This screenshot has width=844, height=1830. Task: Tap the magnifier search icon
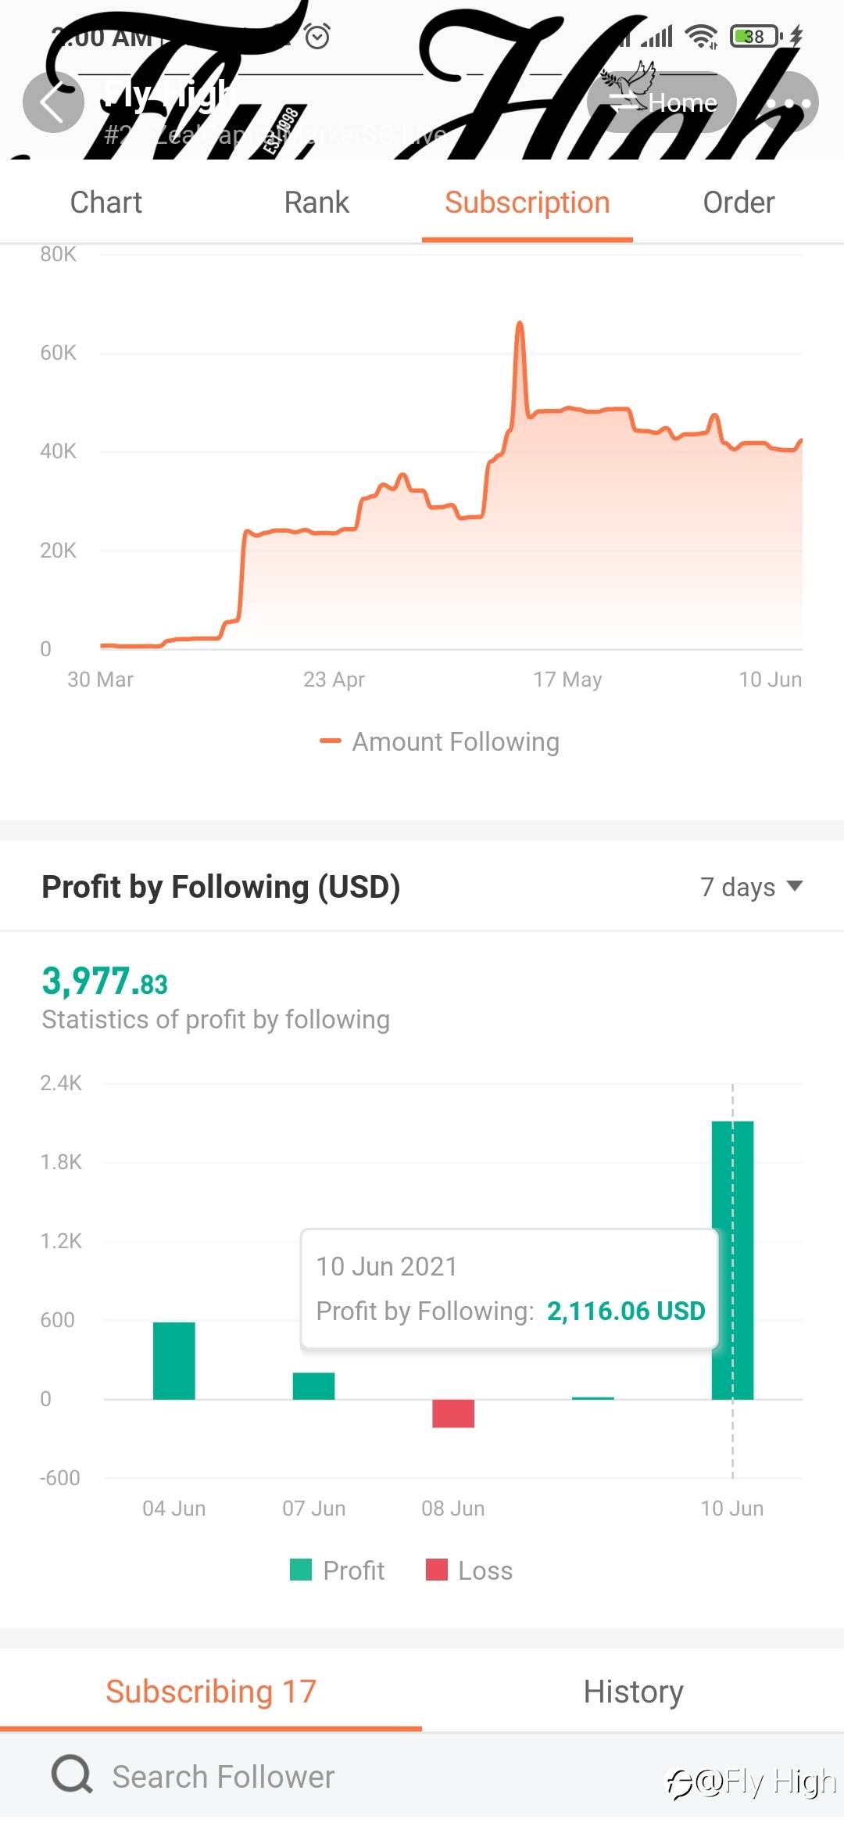pyautogui.click(x=72, y=1774)
